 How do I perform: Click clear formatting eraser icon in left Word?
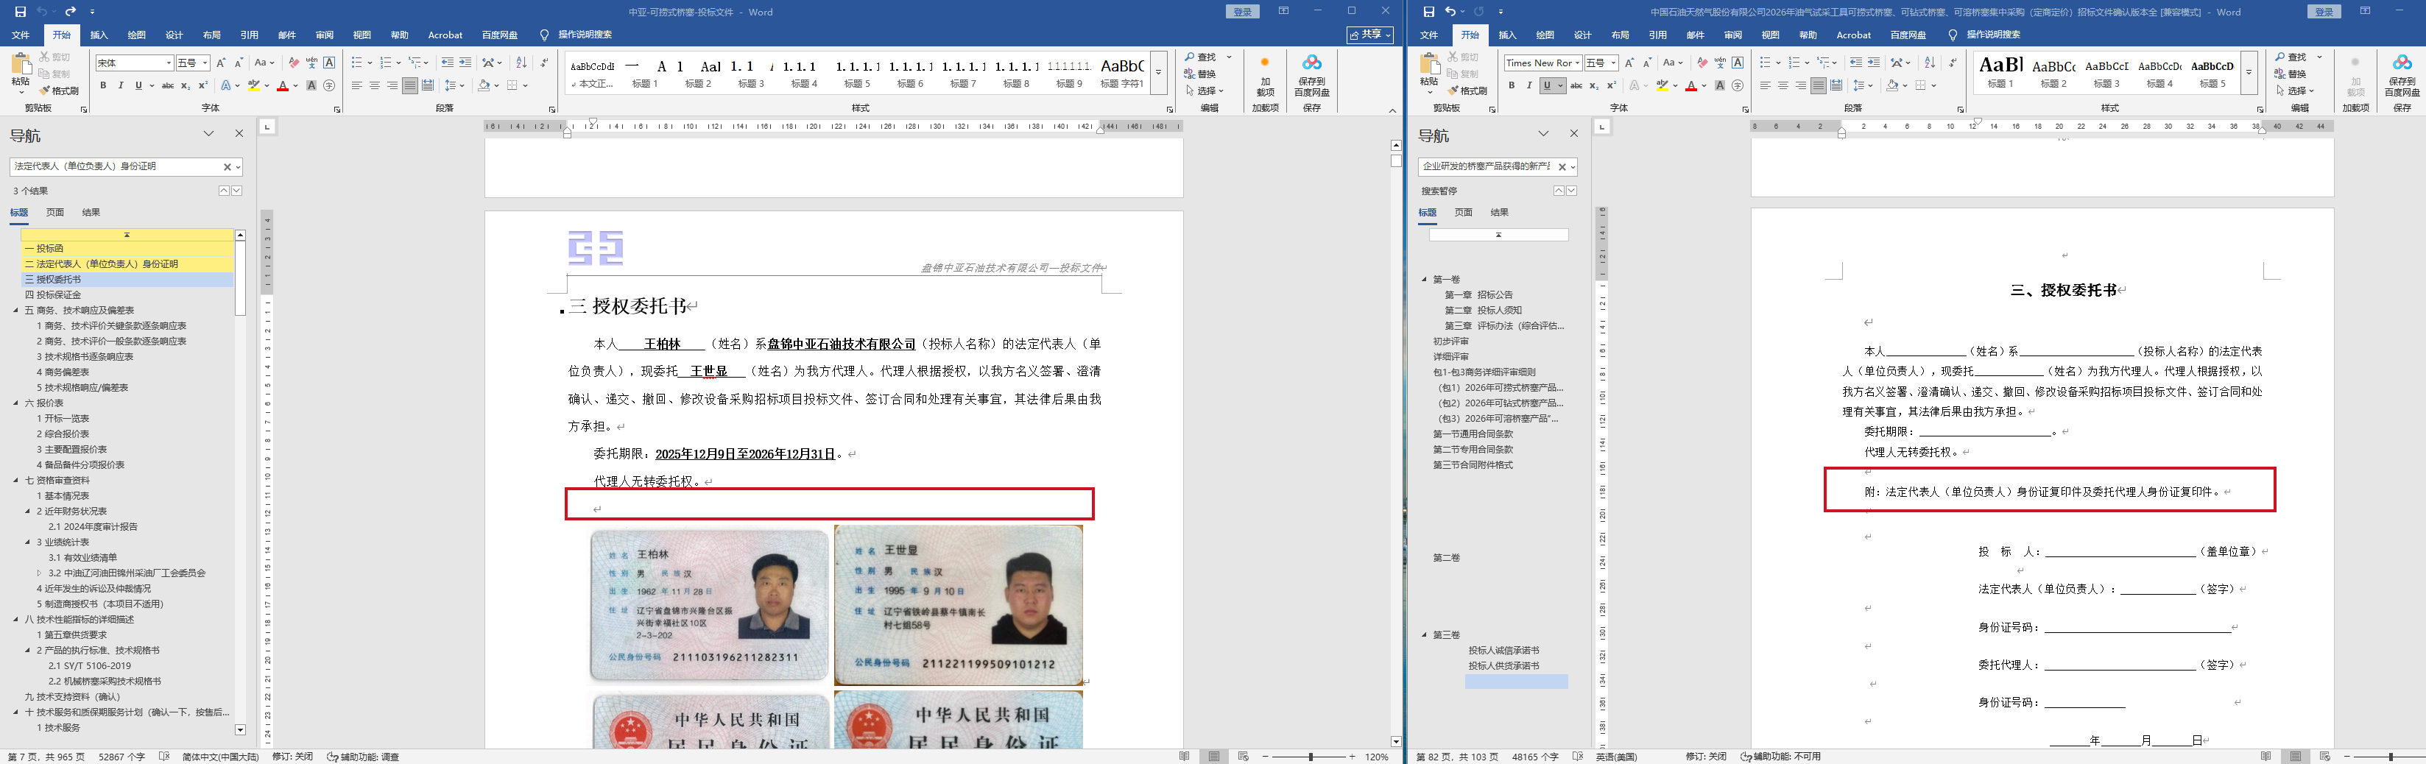tap(294, 63)
